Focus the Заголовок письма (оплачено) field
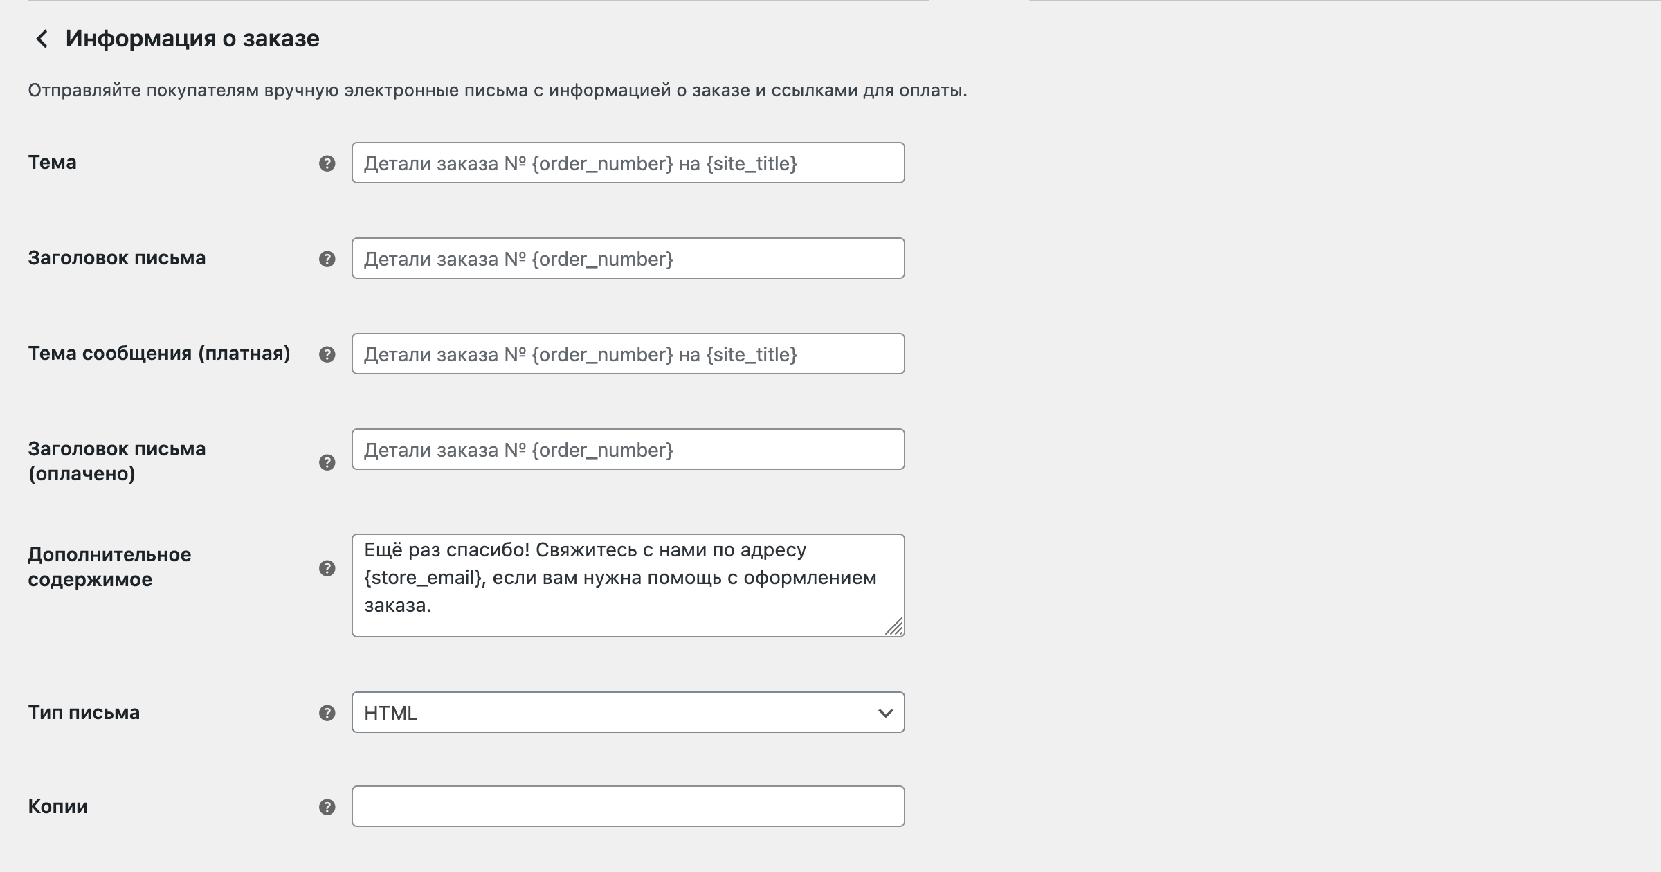Screen dimensions: 1661x872 (628, 449)
